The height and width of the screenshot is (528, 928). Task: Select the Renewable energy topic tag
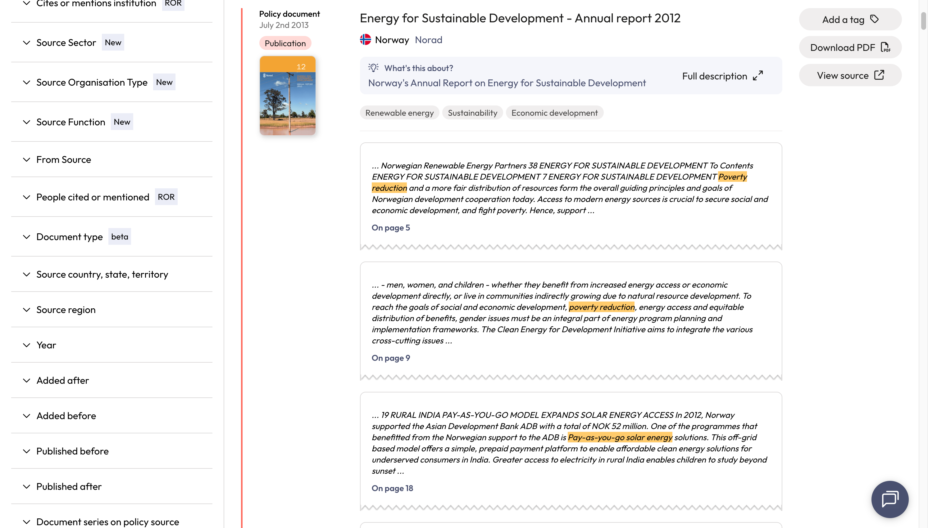coord(399,113)
